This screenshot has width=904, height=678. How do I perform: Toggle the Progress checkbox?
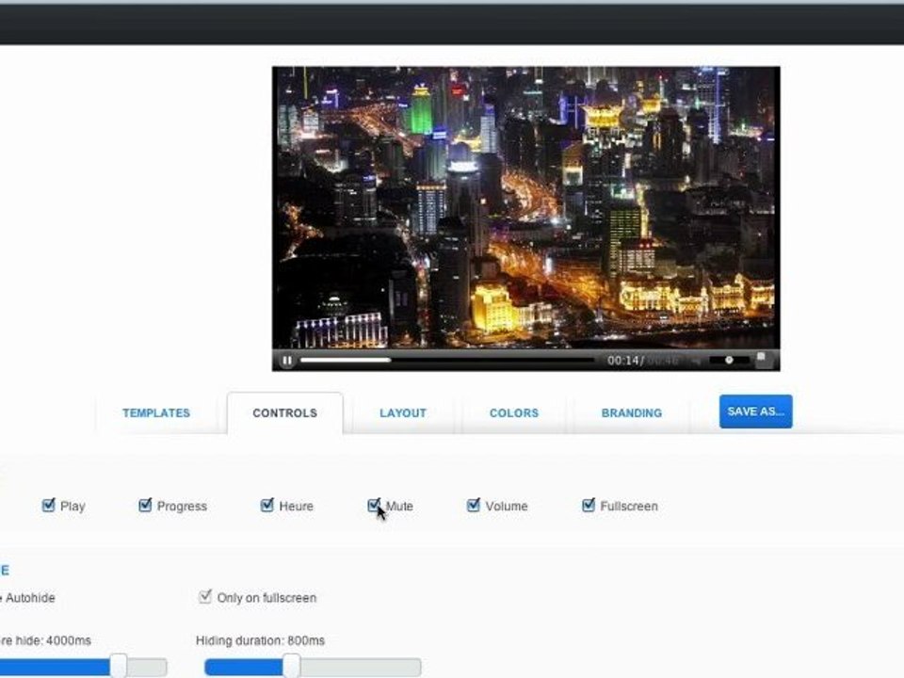[x=145, y=506]
